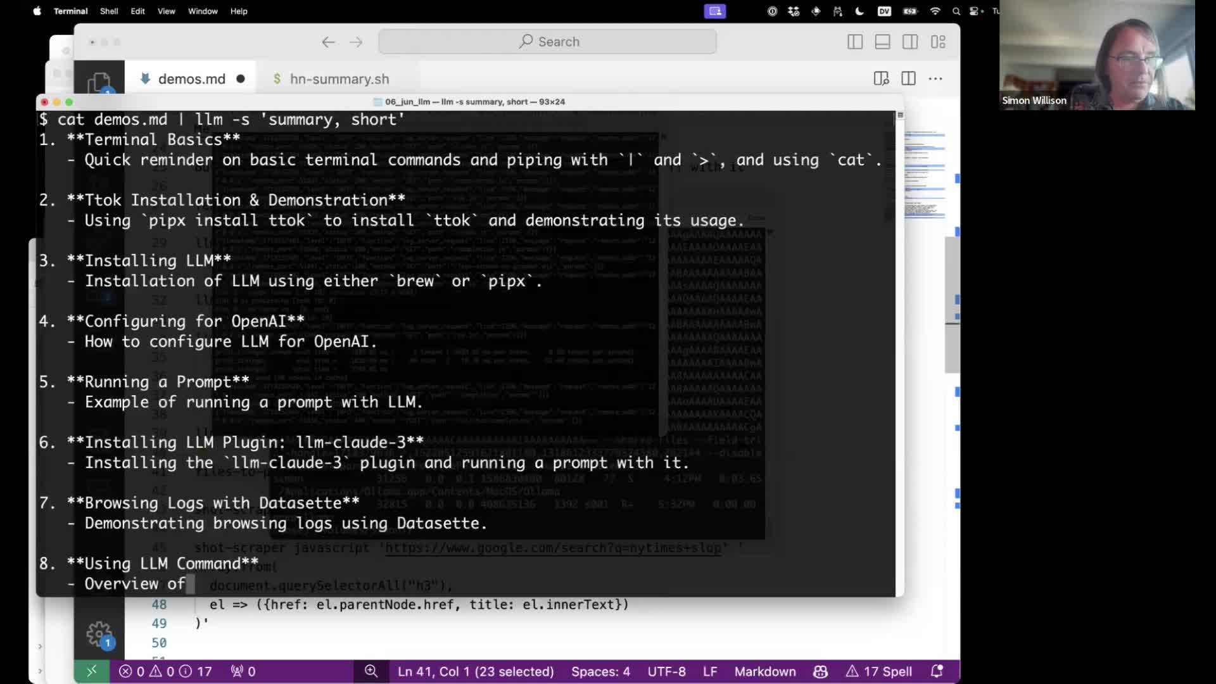Go back in VS Code navigation
This screenshot has height=684, width=1216.
tap(328, 42)
